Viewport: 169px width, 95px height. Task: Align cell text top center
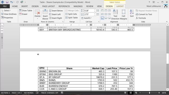[106, 11]
